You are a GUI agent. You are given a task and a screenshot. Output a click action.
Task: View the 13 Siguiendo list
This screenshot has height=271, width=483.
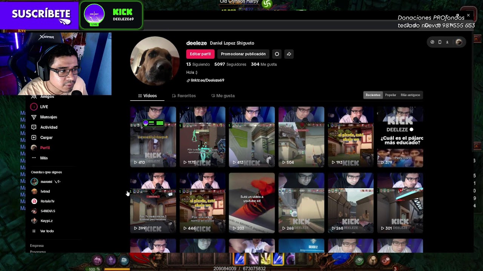click(198, 64)
